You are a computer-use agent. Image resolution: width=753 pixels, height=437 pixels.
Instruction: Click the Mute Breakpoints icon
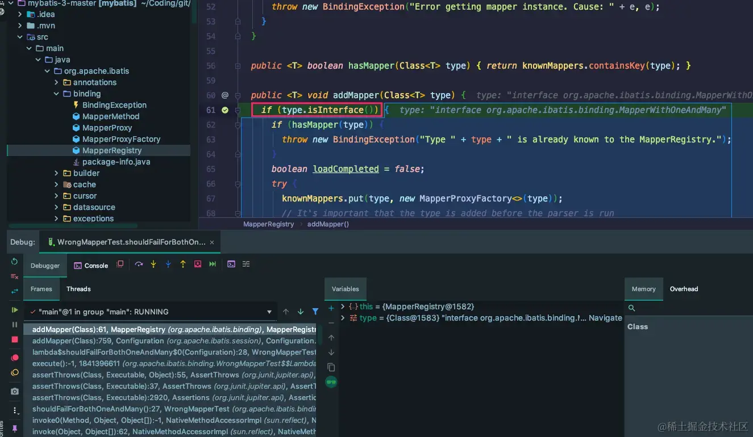15,373
